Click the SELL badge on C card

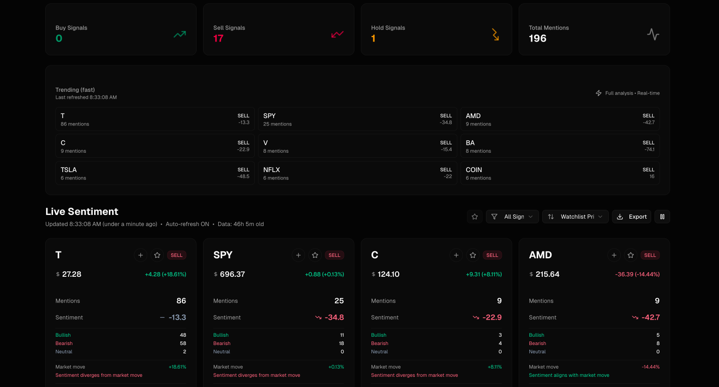click(x=492, y=255)
